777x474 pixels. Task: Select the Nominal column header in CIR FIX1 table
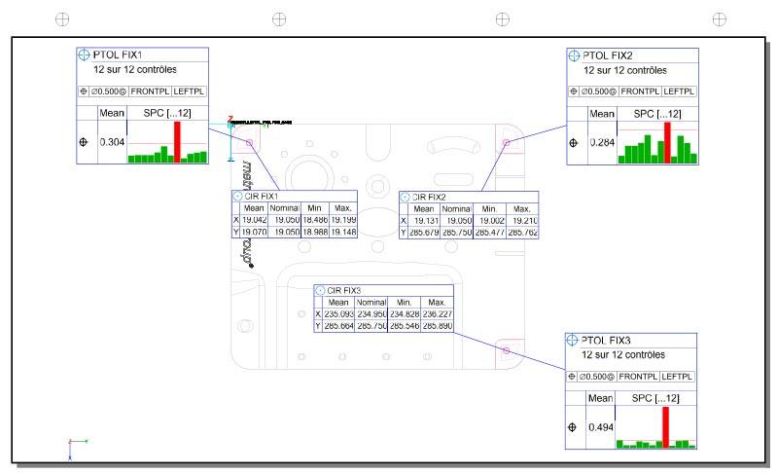click(285, 207)
